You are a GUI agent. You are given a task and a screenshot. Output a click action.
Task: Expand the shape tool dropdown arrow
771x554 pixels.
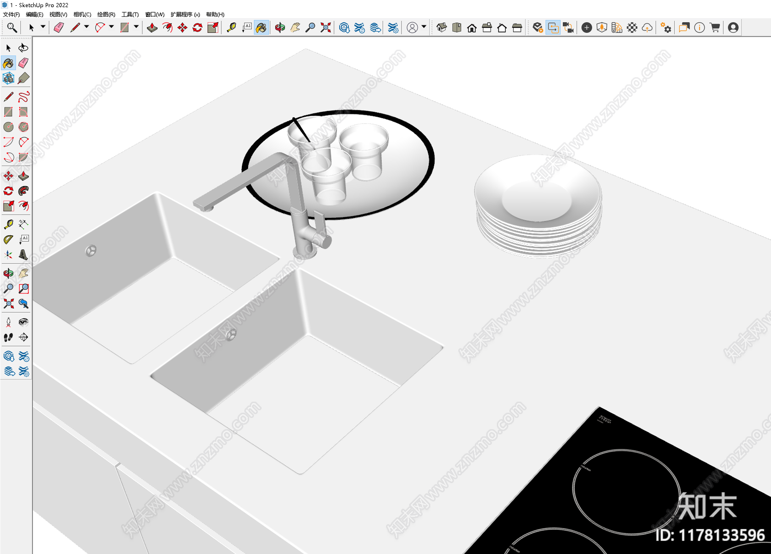[x=136, y=27]
